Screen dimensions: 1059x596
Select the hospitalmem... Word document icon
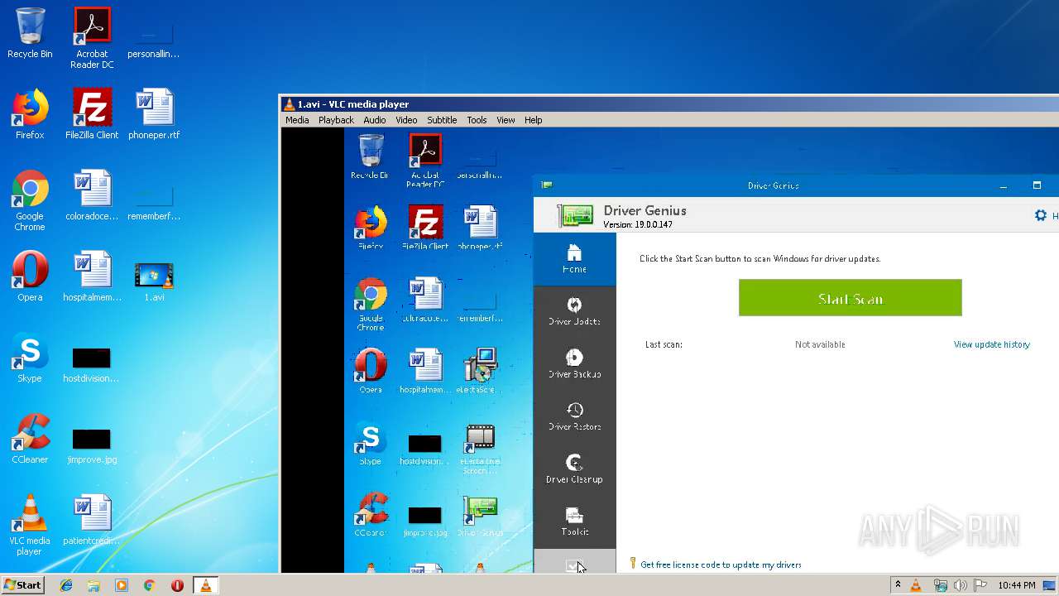tap(92, 276)
